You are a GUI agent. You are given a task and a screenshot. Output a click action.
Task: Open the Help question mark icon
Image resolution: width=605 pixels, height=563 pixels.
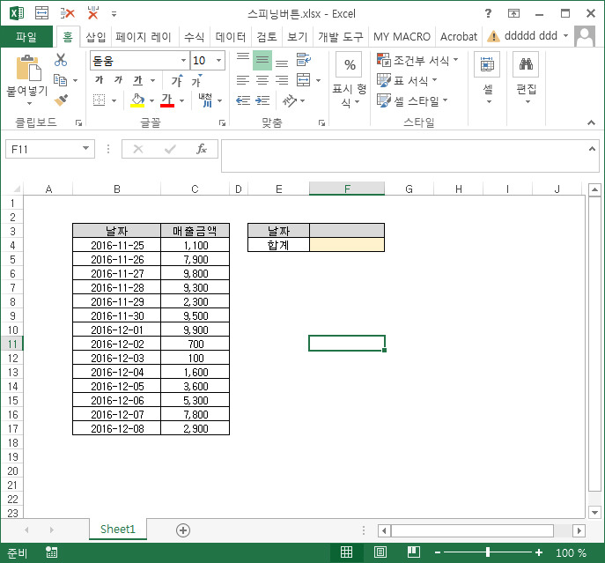488,13
